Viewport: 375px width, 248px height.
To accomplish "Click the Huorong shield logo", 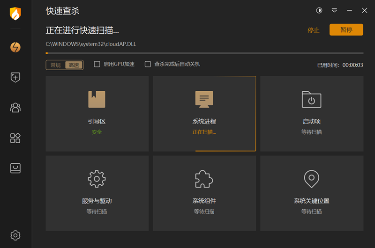I will [15, 14].
